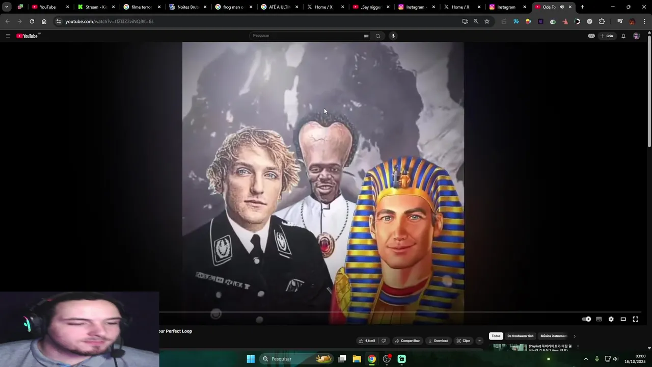Select the Todos filter chip
652x367 pixels.
496,336
